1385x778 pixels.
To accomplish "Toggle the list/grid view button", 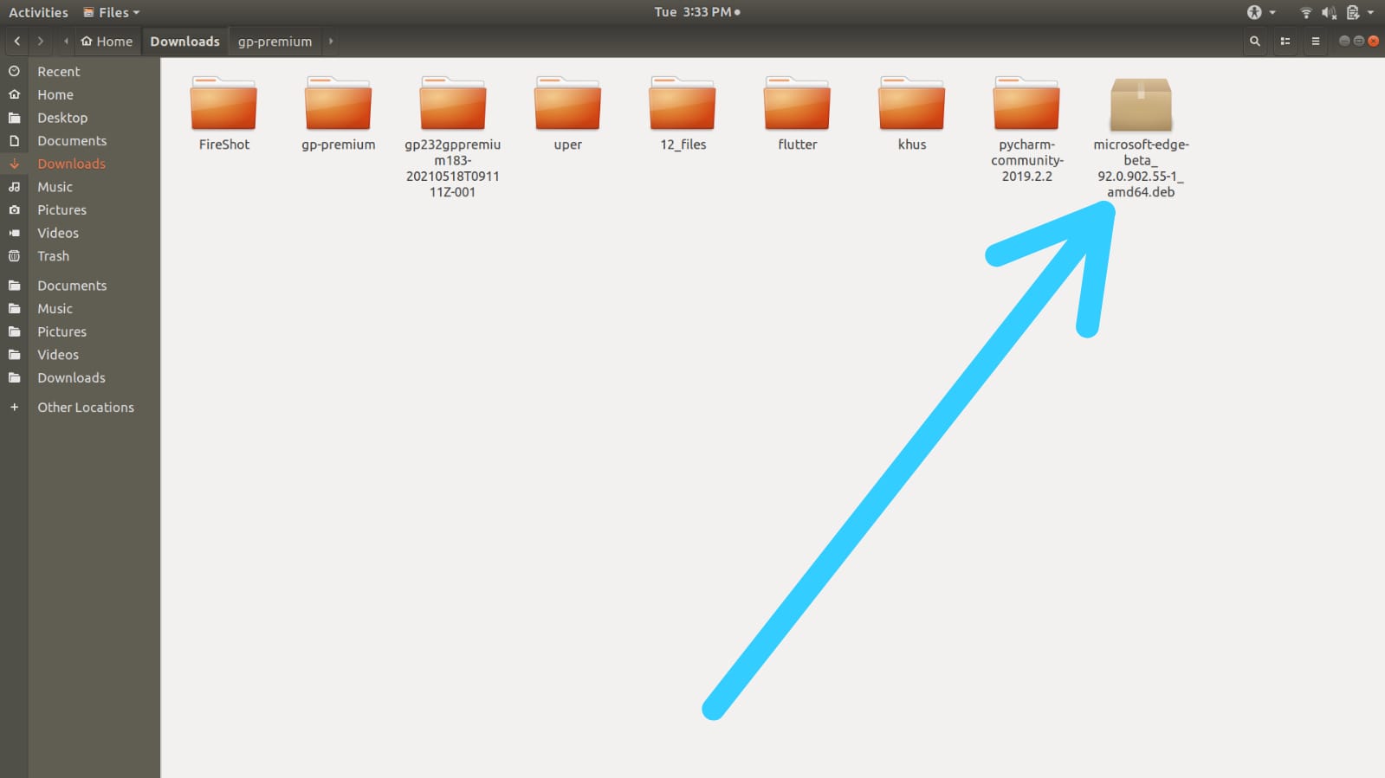I will tap(1285, 41).
